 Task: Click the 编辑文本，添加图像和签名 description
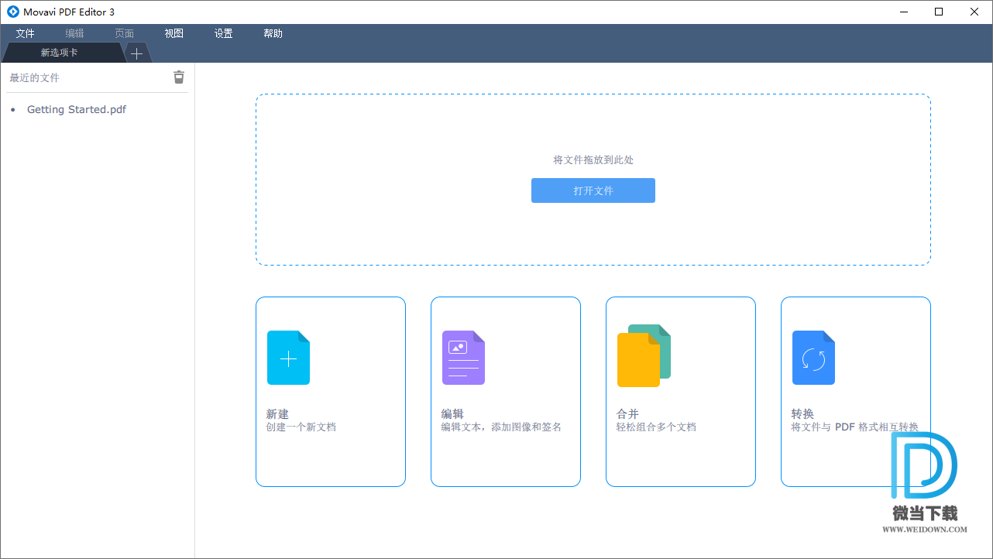[x=501, y=427]
